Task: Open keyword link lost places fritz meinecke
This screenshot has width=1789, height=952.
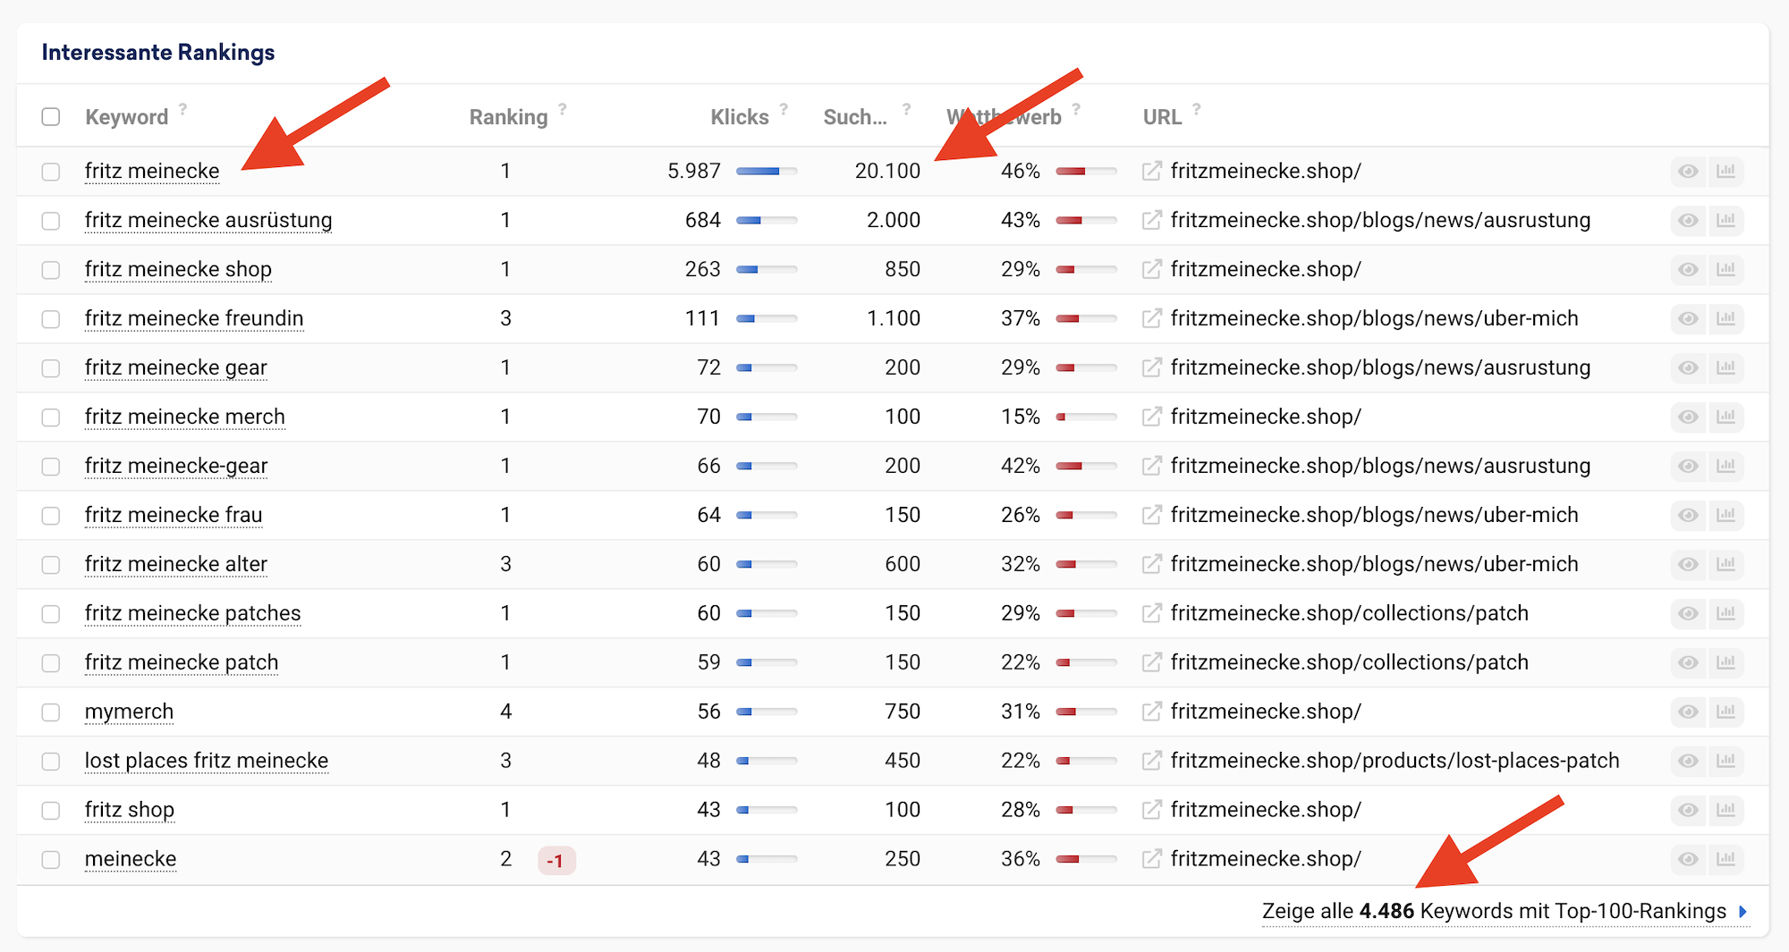Action: [x=207, y=761]
